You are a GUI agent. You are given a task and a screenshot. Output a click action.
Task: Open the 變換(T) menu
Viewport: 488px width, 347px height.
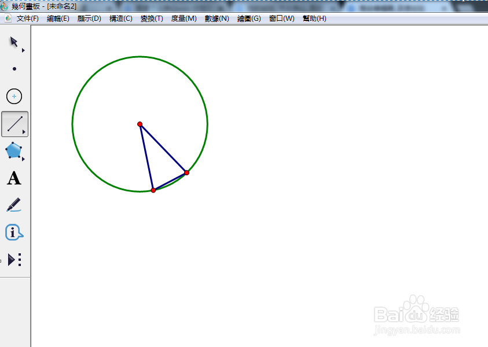pos(152,19)
